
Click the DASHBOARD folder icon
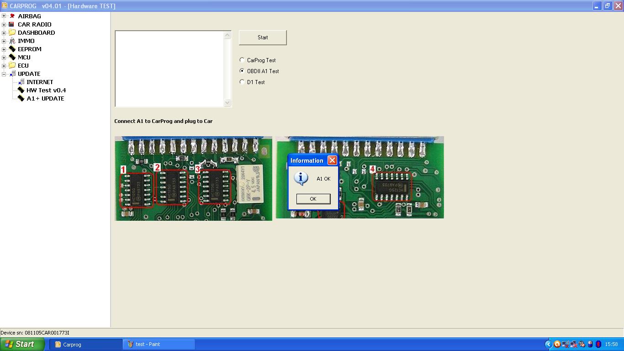[x=12, y=32]
